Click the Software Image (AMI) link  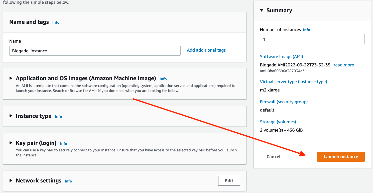click(282, 57)
